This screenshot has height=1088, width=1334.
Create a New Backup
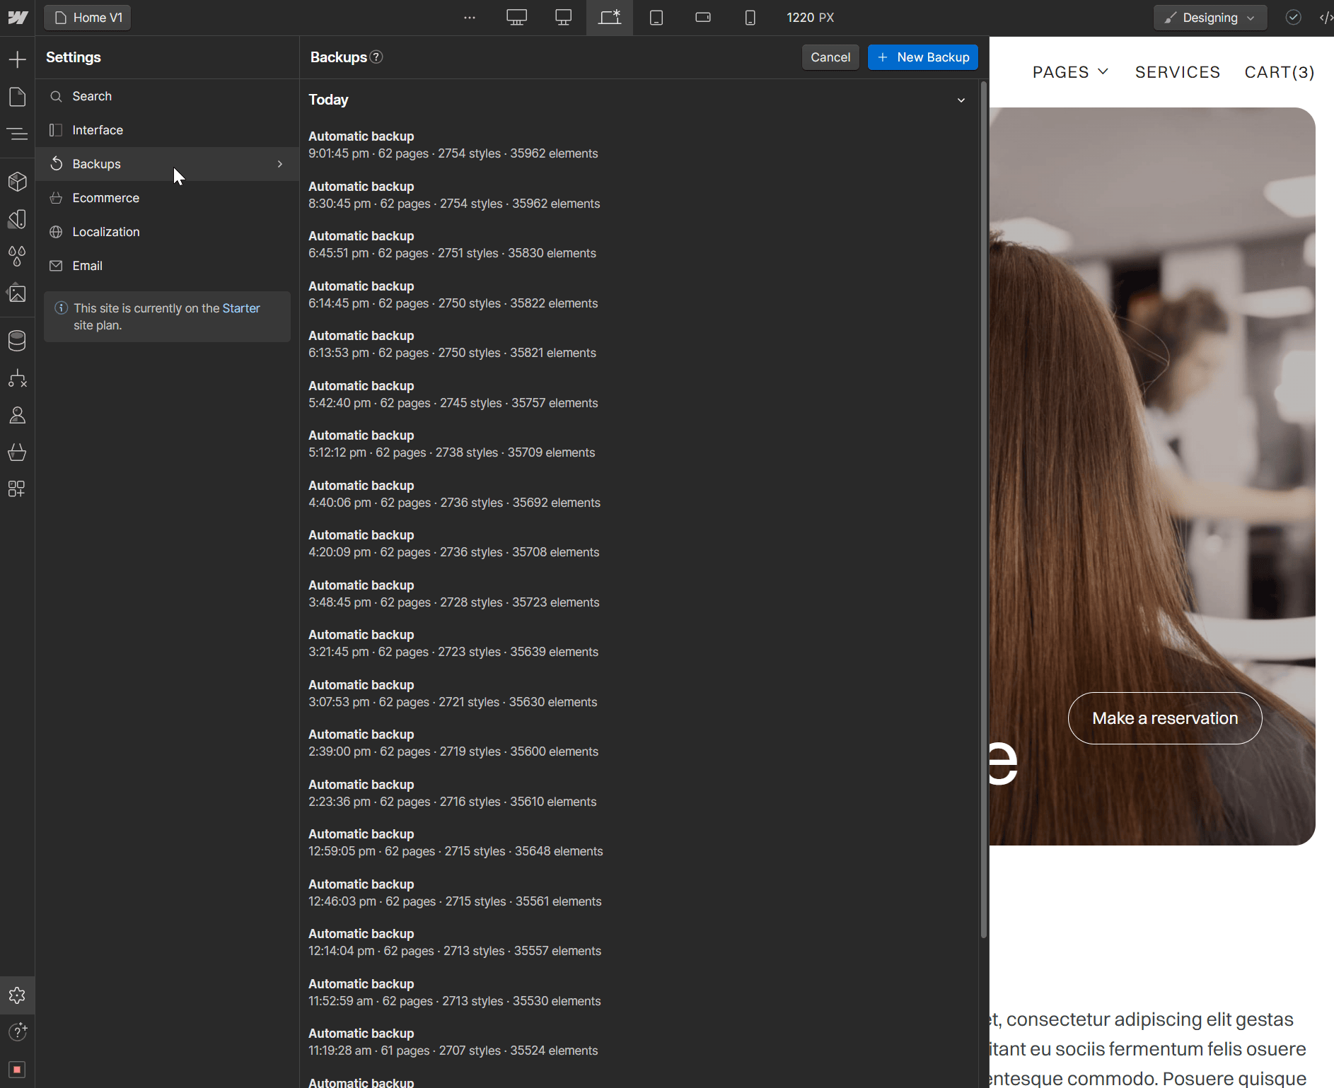tap(923, 57)
